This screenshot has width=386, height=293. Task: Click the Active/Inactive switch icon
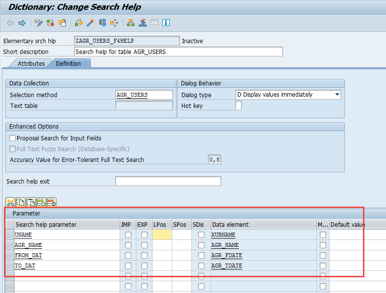pos(51,23)
